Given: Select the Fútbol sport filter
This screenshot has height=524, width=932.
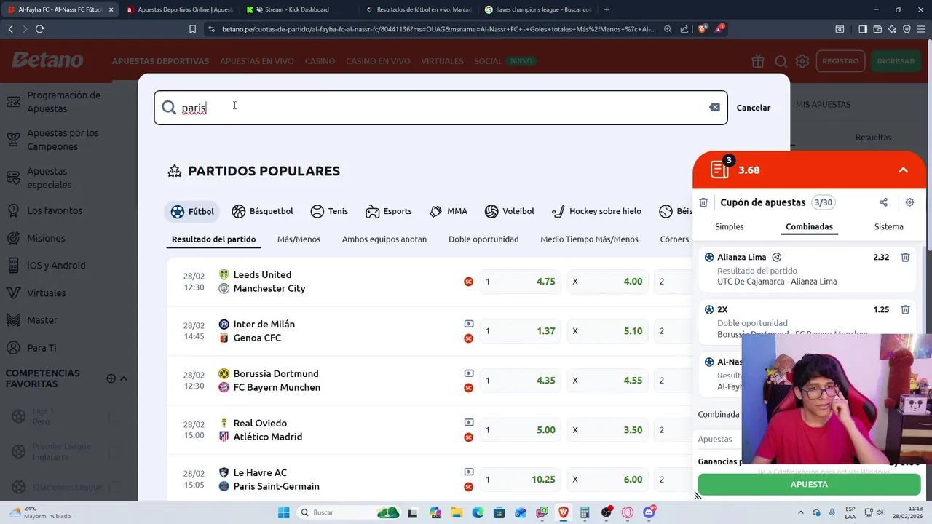Looking at the screenshot, I should [x=192, y=211].
